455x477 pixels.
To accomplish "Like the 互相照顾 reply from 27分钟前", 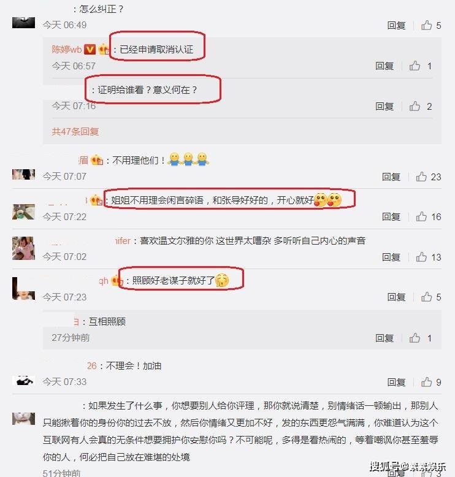I will pos(415,338).
